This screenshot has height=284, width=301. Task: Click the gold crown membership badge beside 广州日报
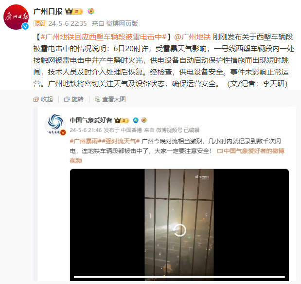tap(74, 12)
